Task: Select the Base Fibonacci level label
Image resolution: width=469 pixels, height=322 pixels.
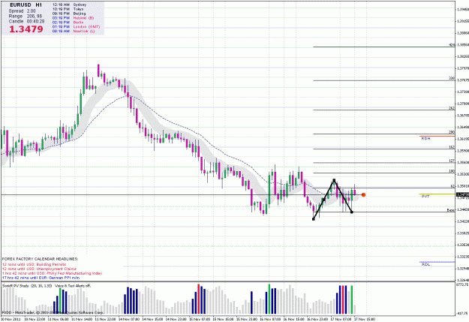Action: point(451,210)
